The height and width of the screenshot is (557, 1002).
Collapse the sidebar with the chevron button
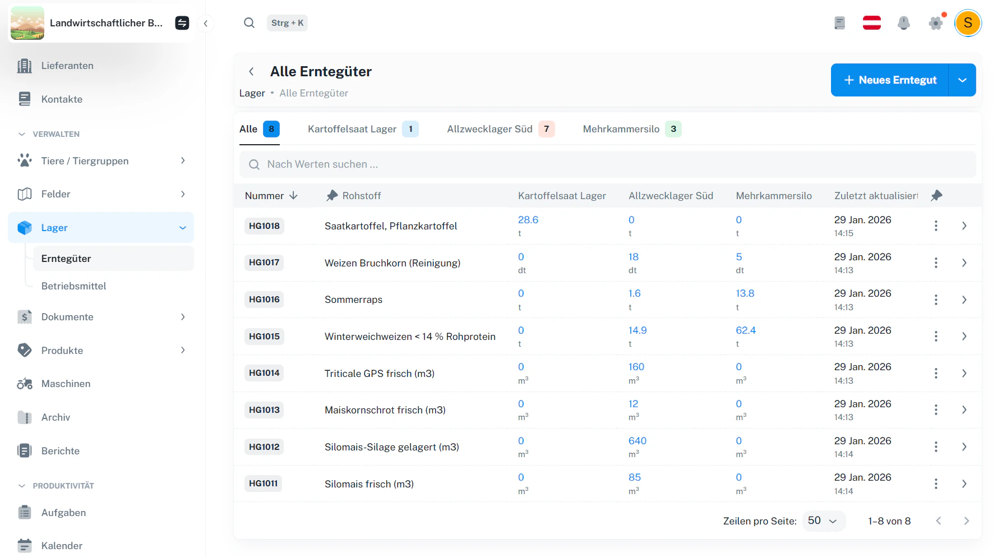(x=206, y=23)
